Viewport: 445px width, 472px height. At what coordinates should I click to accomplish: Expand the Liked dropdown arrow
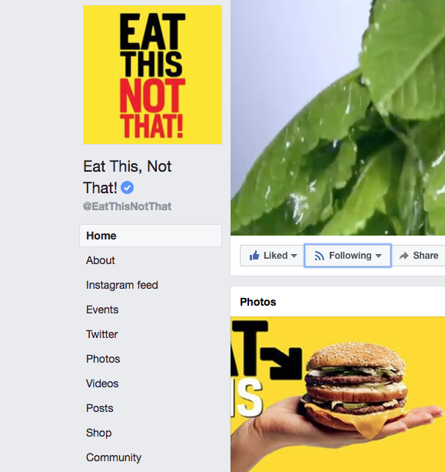coord(294,256)
